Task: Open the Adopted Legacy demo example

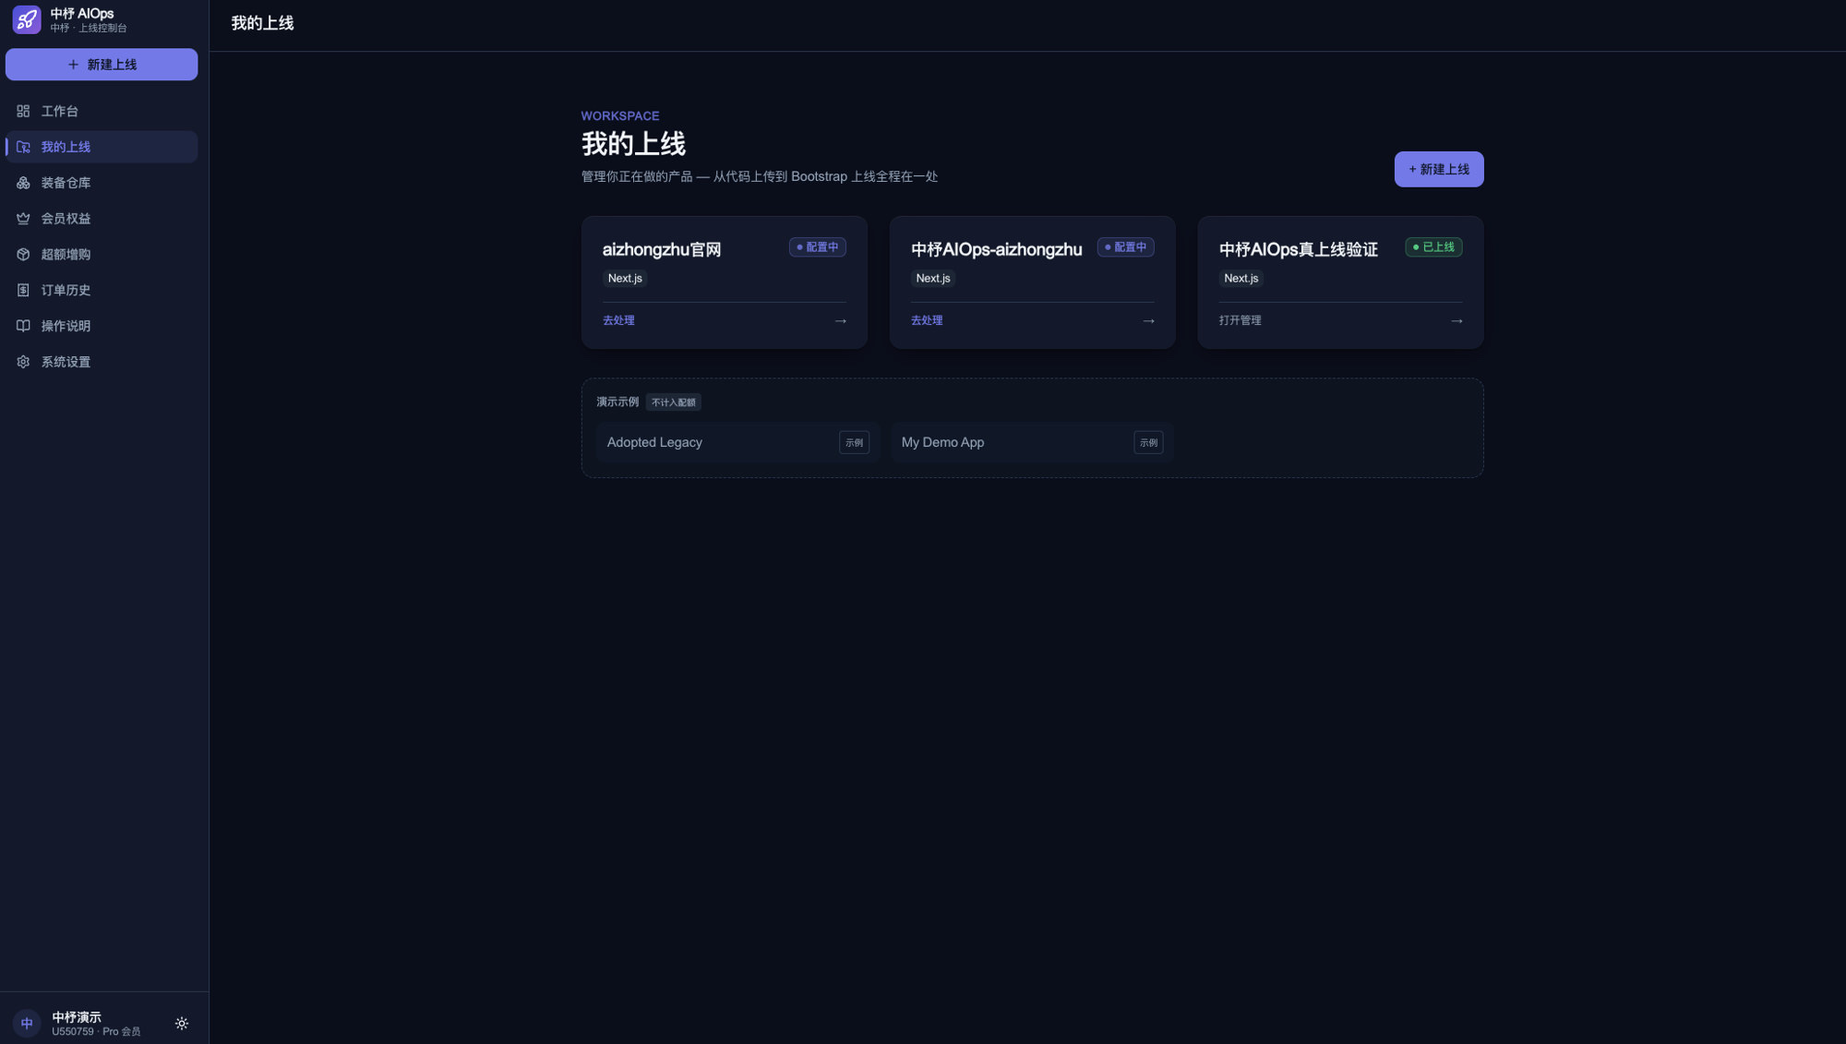Action: pyautogui.click(x=737, y=442)
